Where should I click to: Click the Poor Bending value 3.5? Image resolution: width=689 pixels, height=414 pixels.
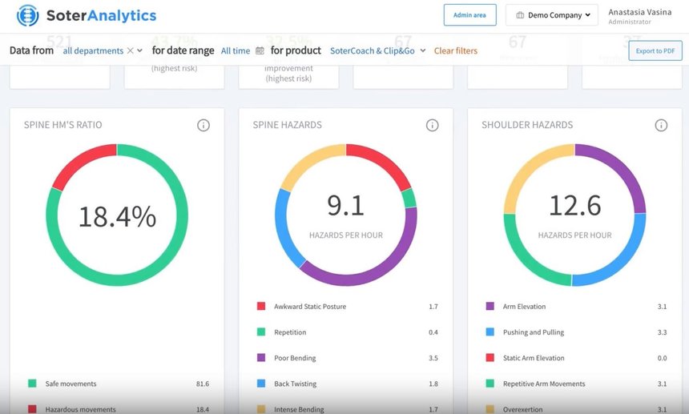tap(433, 358)
